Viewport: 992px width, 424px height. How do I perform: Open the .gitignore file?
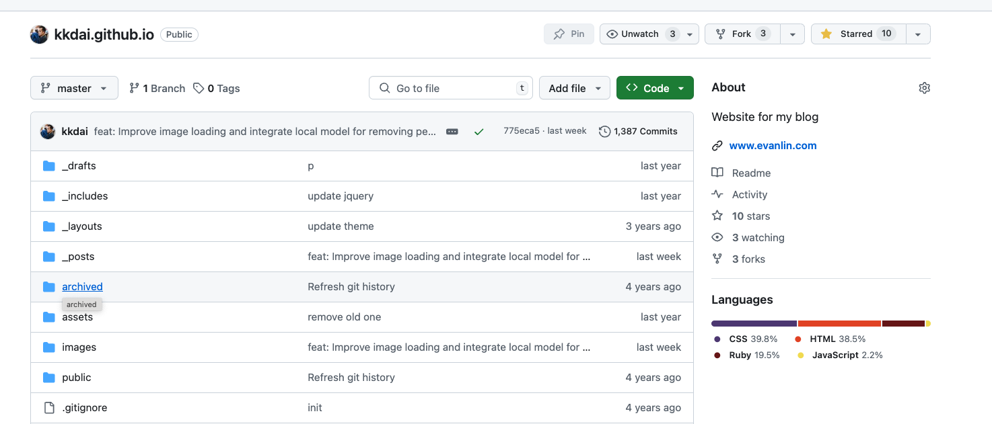point(84,408)
